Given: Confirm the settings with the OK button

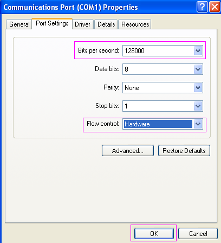Looking at the screenshot, I should [x=154, y=233].
